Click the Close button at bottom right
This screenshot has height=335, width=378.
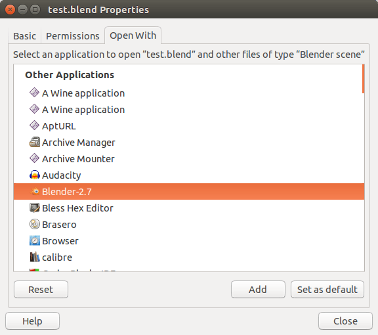pyautogui.click(x=345, y=321)
